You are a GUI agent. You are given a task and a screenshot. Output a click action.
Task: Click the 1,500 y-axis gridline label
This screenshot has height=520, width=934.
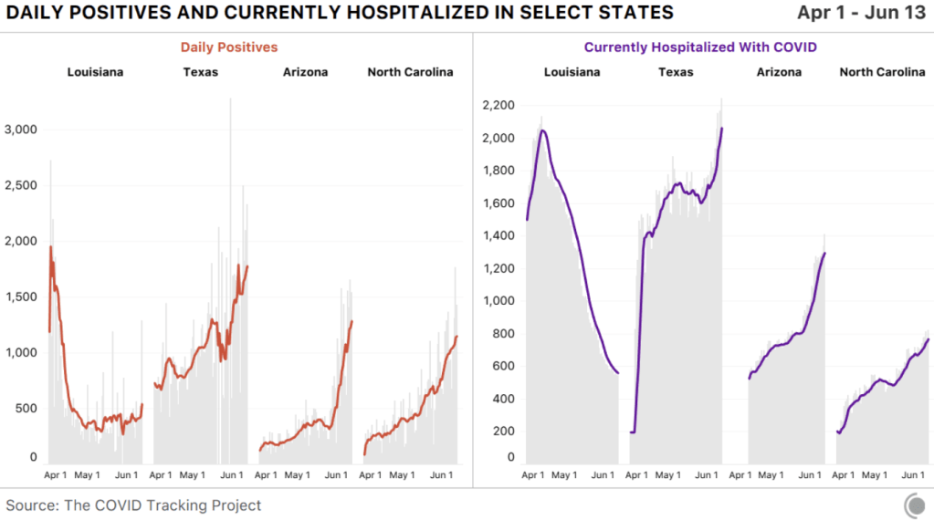(19, 296)
